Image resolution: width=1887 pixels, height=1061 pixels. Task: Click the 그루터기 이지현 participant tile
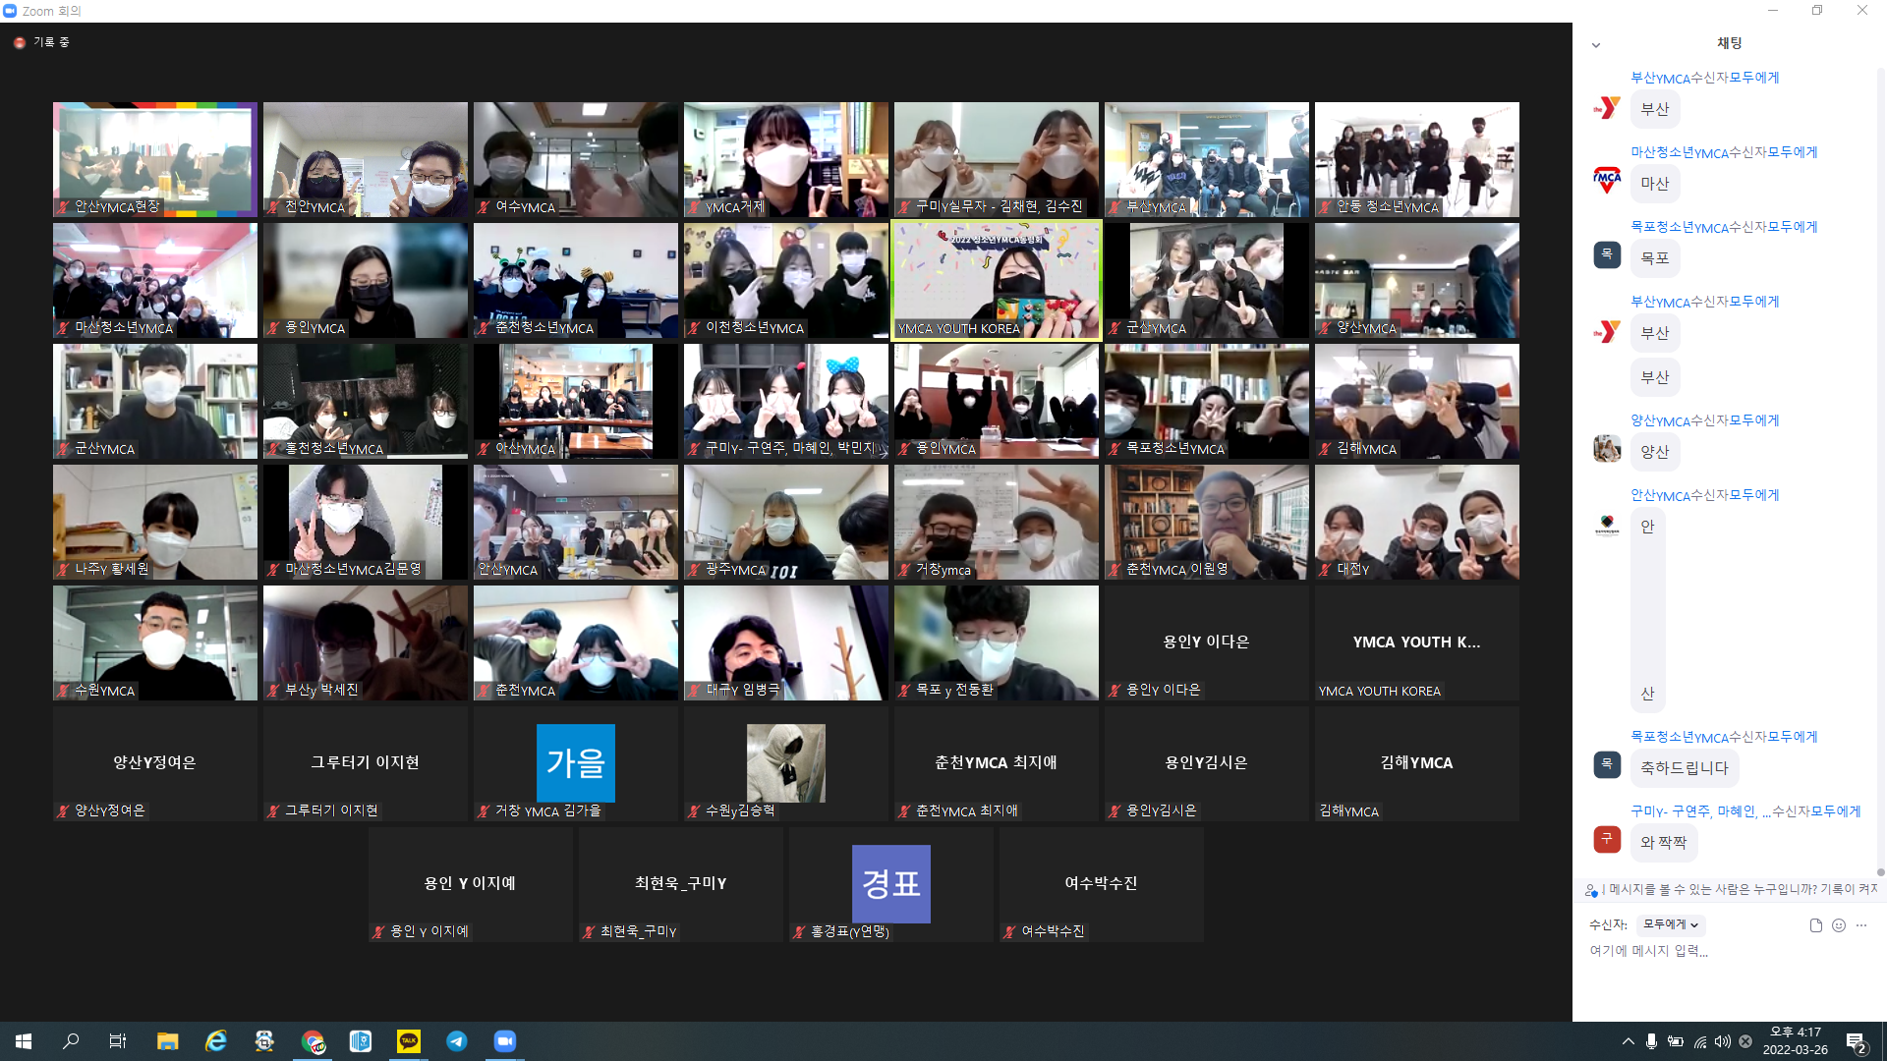click(x=366, y=763)
